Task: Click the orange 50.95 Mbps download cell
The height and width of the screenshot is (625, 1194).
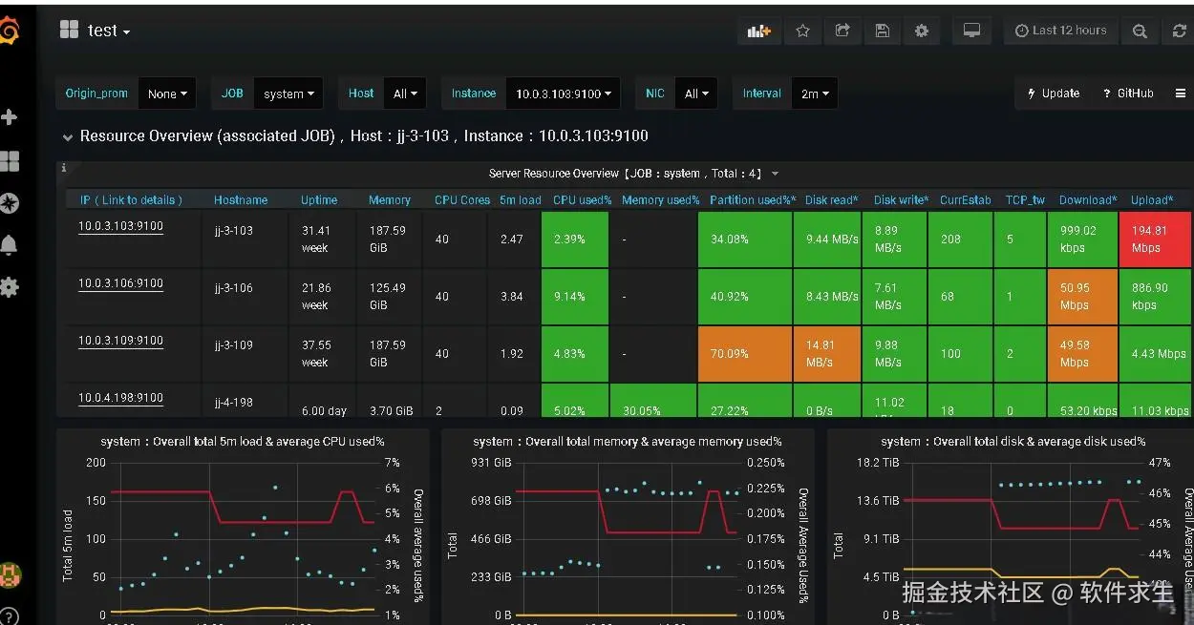Action: pos(1082,297)
